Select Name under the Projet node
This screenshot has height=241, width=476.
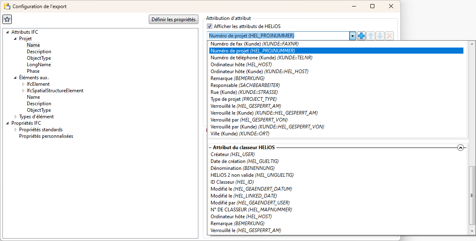[33, 45]
